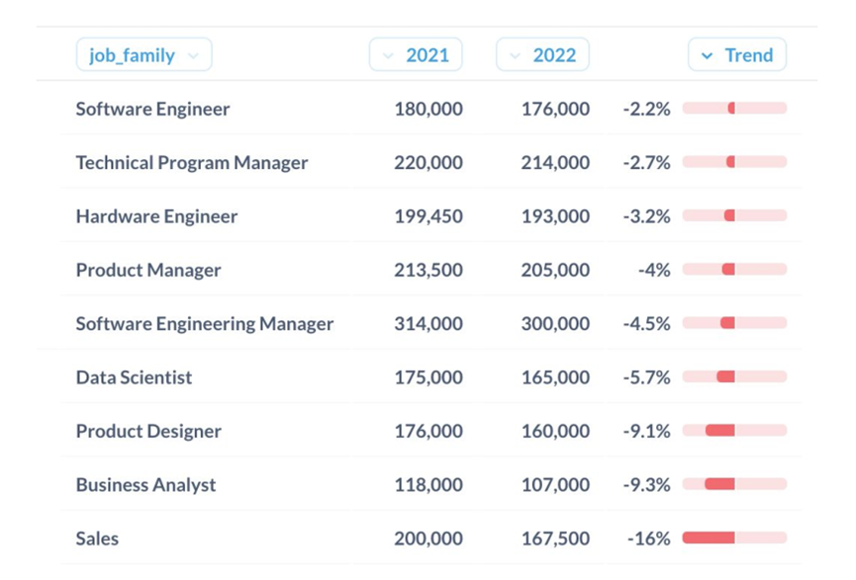Select the Software Engineer row label
Viewport: 856px width, 580px height.
[x=152, y=109]
